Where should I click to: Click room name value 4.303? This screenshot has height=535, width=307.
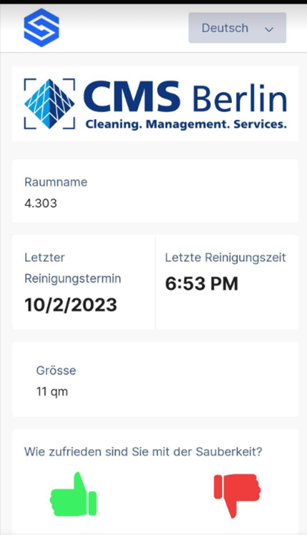tap(41, 203)
